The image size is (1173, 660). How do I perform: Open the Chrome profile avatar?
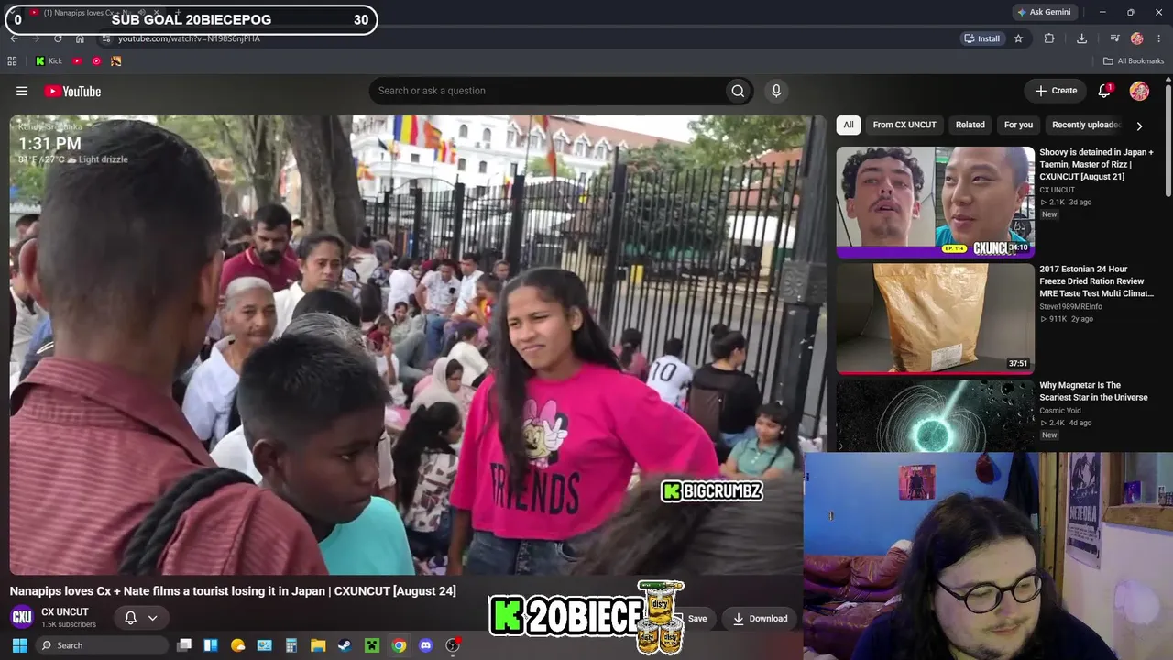point(1137,38)
